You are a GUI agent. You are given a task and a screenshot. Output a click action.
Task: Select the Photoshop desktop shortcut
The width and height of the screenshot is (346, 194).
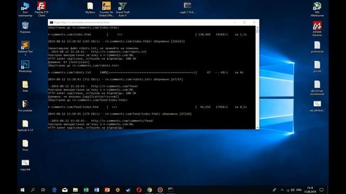pyautogui.click(x=25, y=67)
